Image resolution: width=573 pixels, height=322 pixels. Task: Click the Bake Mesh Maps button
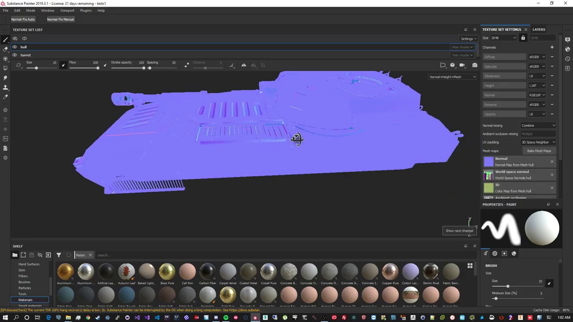539,151
